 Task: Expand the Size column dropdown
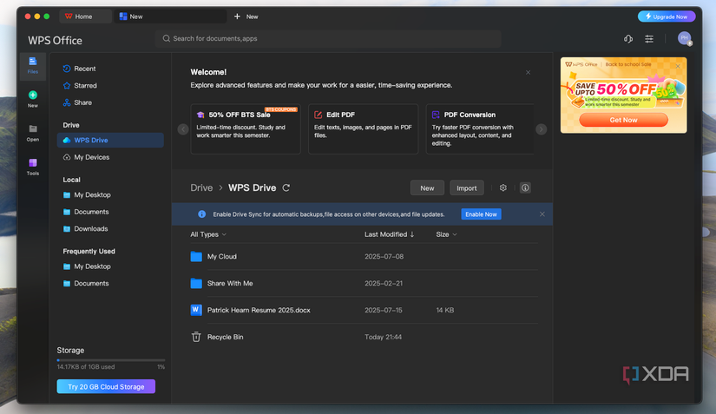point(446,234)
